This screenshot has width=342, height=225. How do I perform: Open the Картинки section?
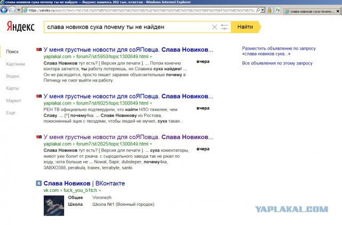15,64
